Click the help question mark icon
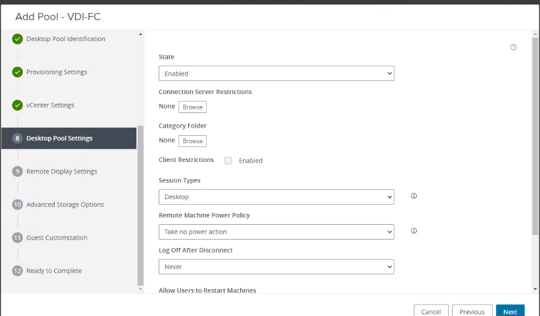 [x=513, y=47]
